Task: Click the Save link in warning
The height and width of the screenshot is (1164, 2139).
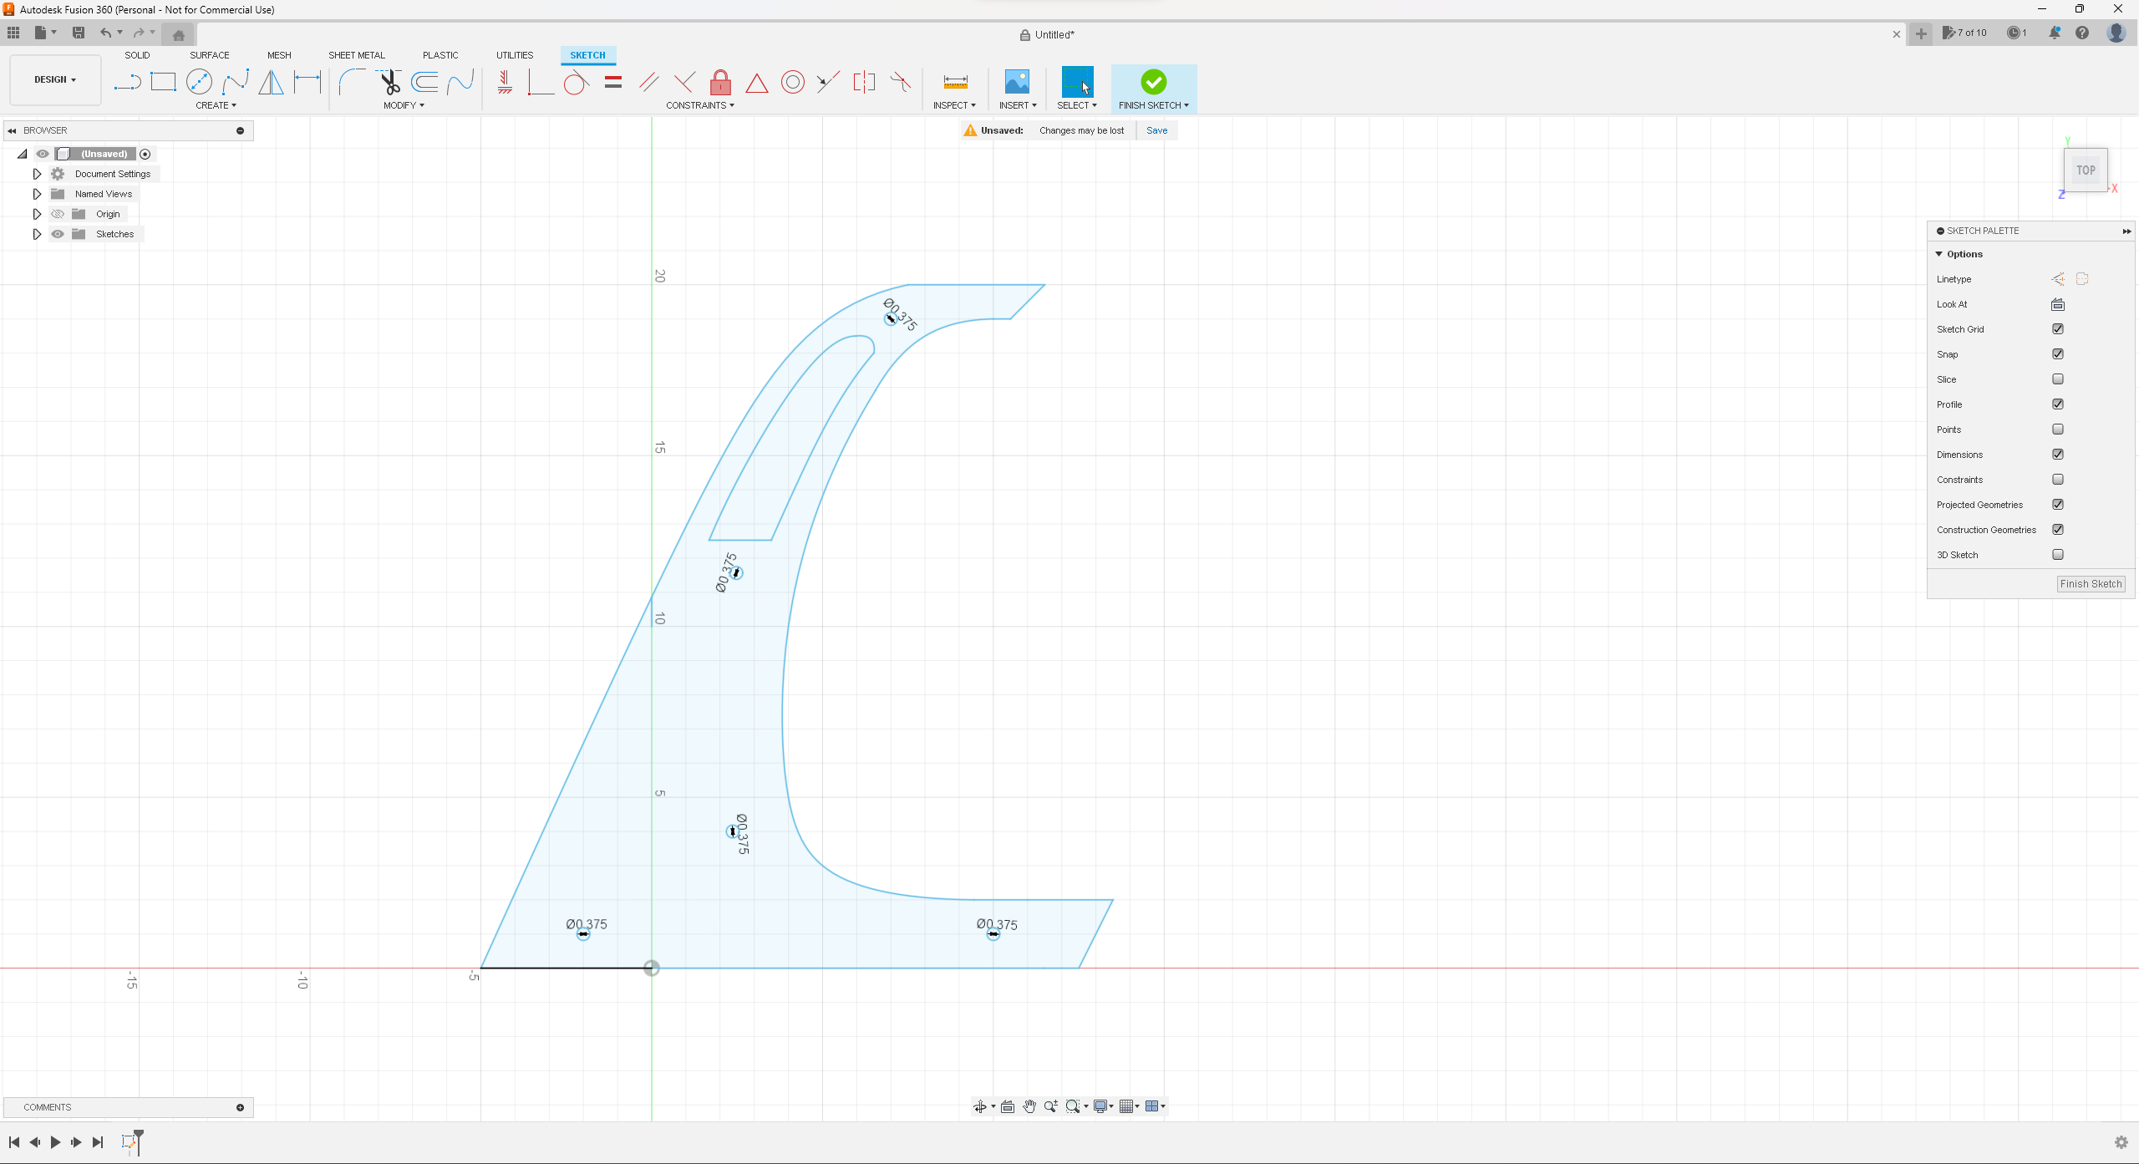Action: tap(1156, 130)
